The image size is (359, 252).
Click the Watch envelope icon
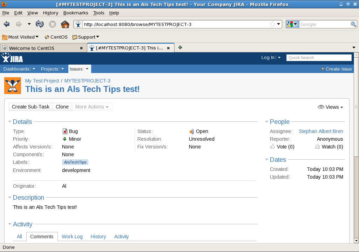pyautogui.click(x=317, y=147)
